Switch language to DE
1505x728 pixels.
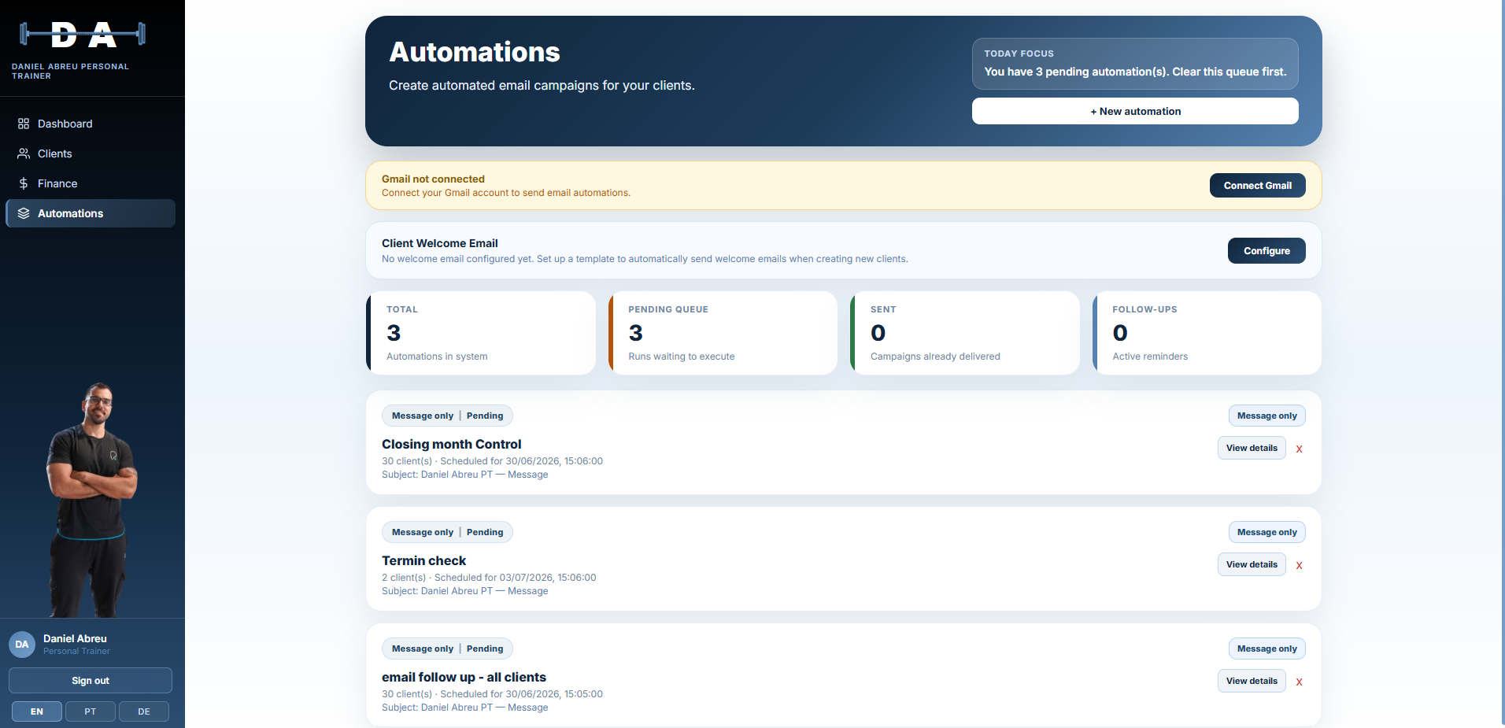[144, 711]
